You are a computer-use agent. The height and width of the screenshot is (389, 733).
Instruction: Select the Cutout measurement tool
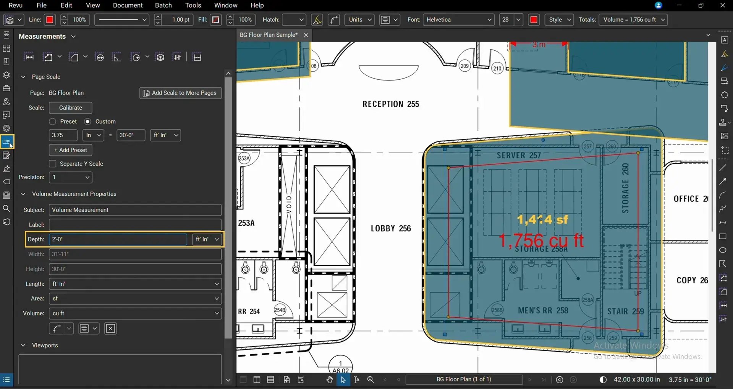[x=197, y=57]
